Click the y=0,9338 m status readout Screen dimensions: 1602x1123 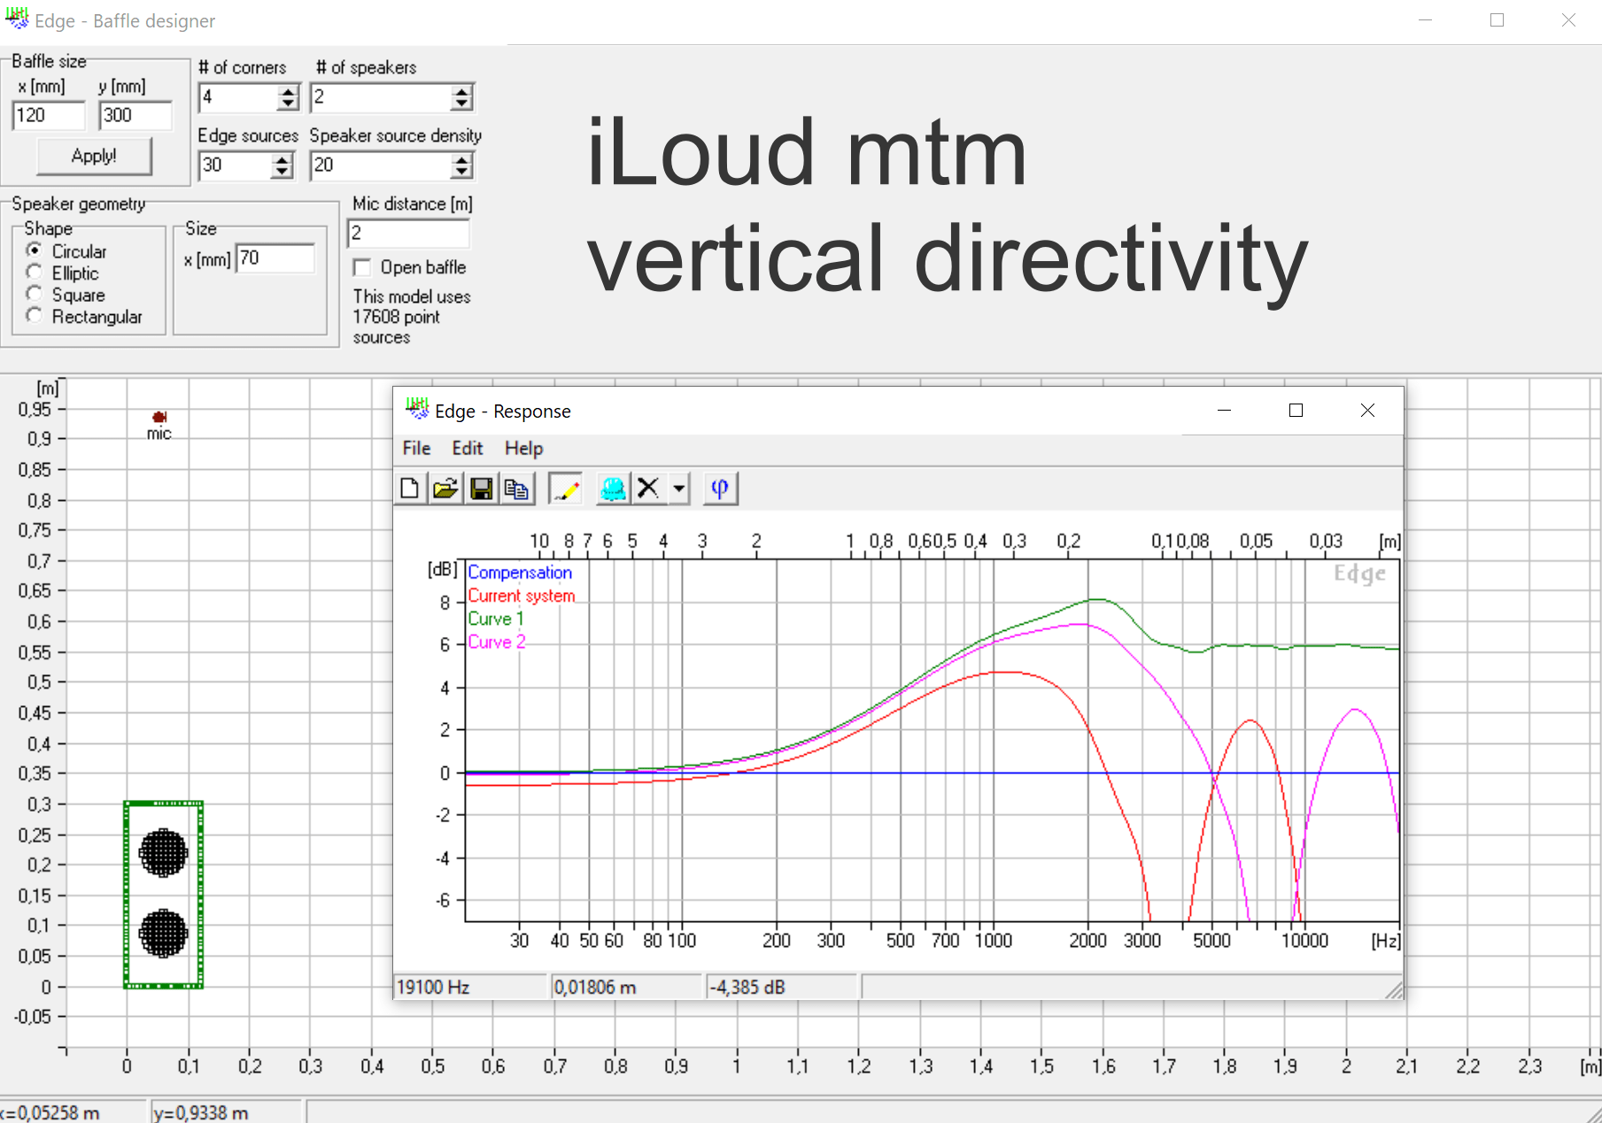click(227, 1112)
